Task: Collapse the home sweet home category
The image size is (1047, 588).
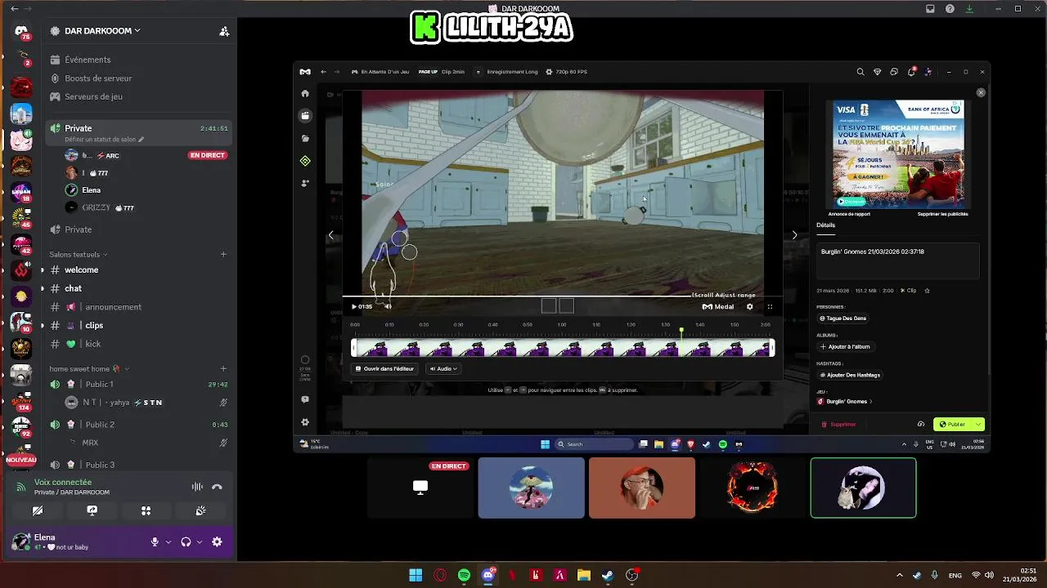Action: click(x=88, y=368)
